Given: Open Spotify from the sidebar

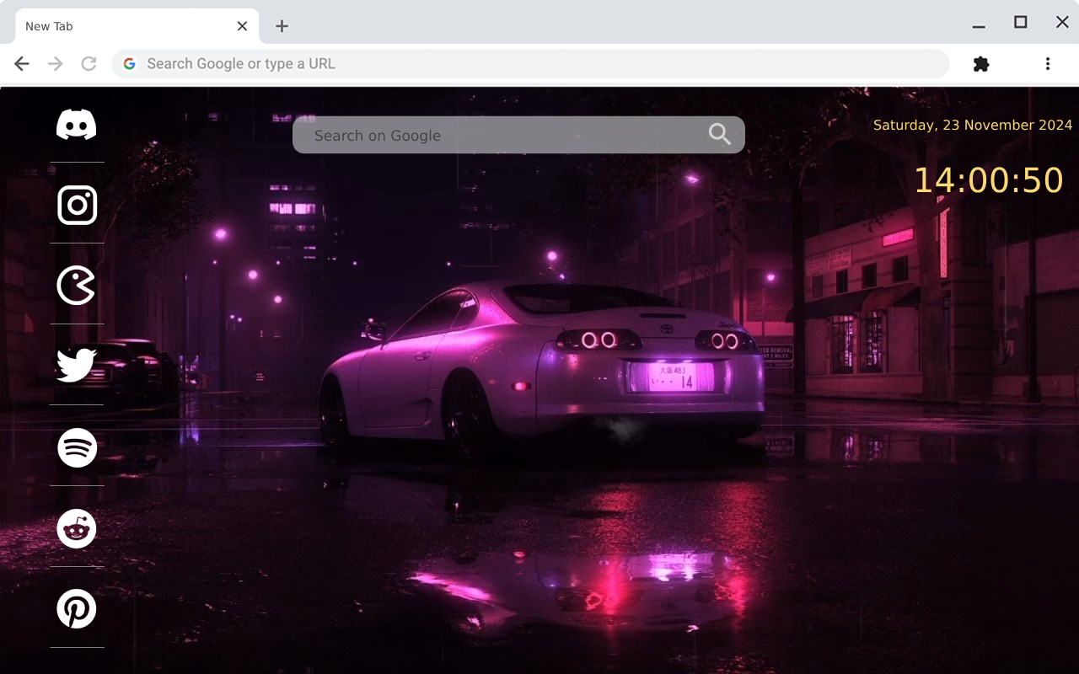Looking at the screenshot, I should point(77,447).
